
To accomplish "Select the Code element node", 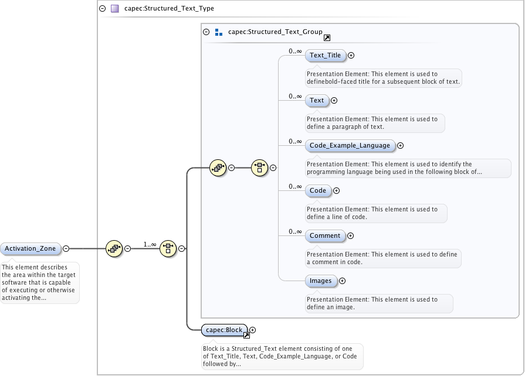I will (x=318, y=191).
